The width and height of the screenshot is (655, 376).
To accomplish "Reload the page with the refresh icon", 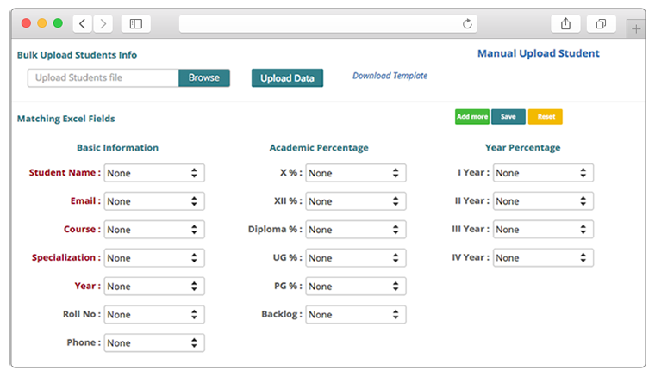I will [467, 24].
